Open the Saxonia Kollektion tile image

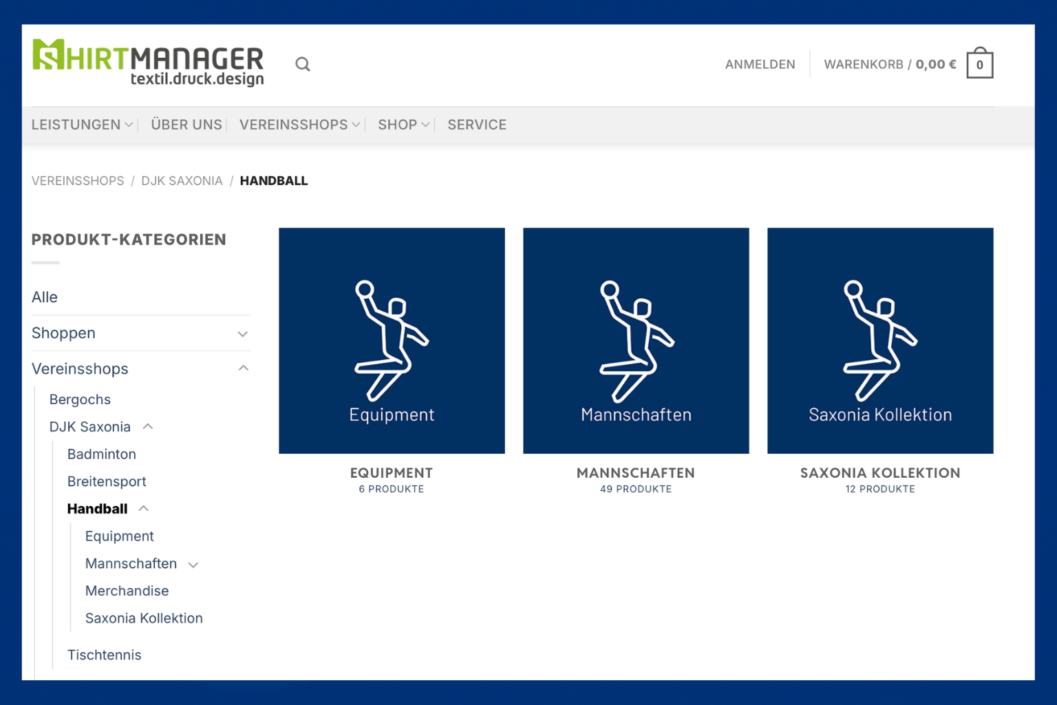click(x=880, y=340)
